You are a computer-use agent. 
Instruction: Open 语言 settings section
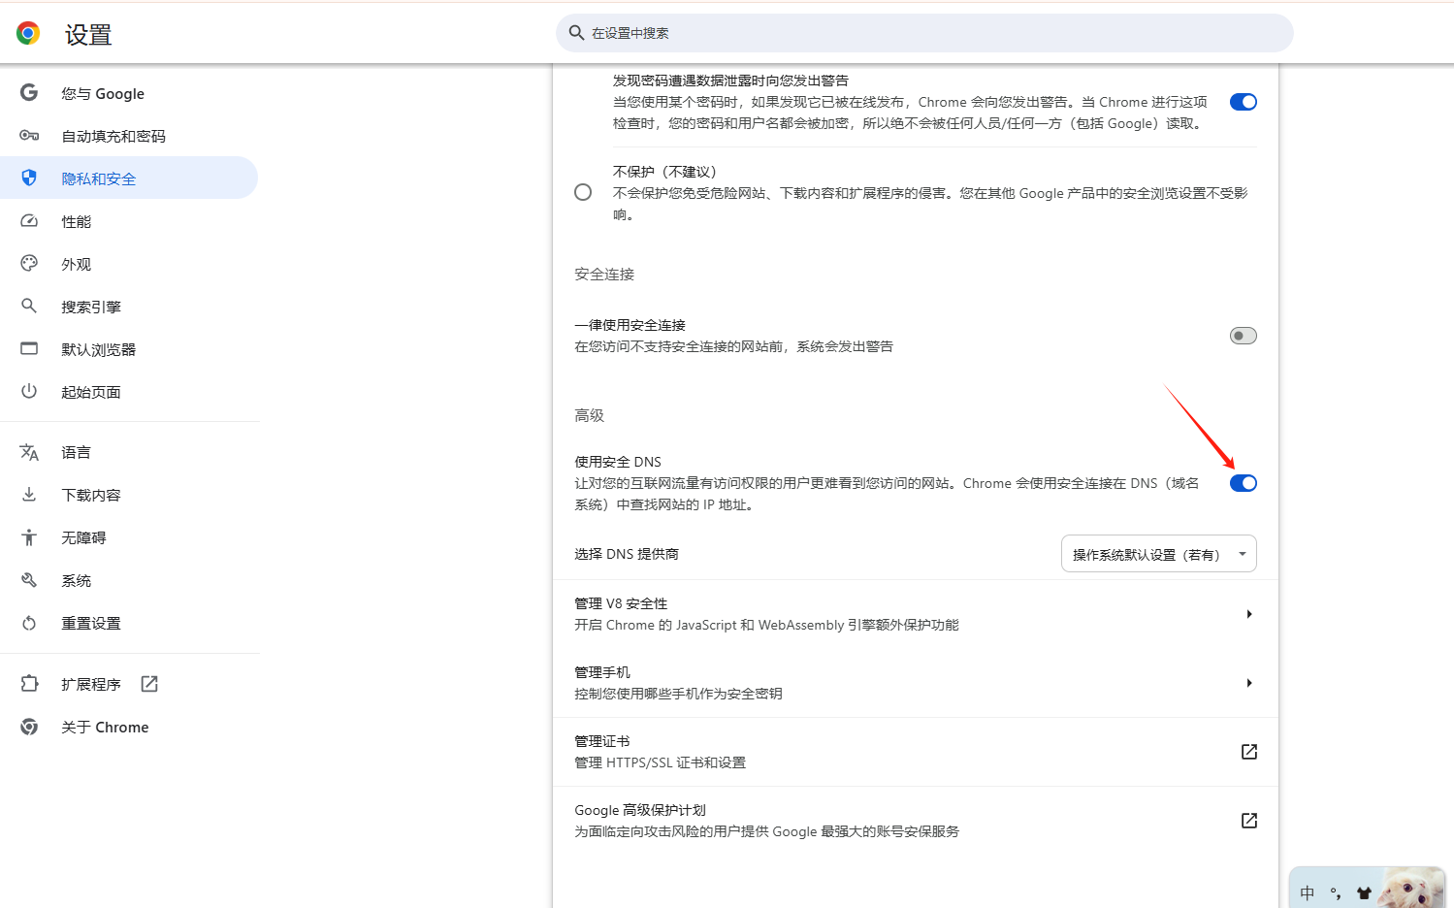(x=129, y=452)
